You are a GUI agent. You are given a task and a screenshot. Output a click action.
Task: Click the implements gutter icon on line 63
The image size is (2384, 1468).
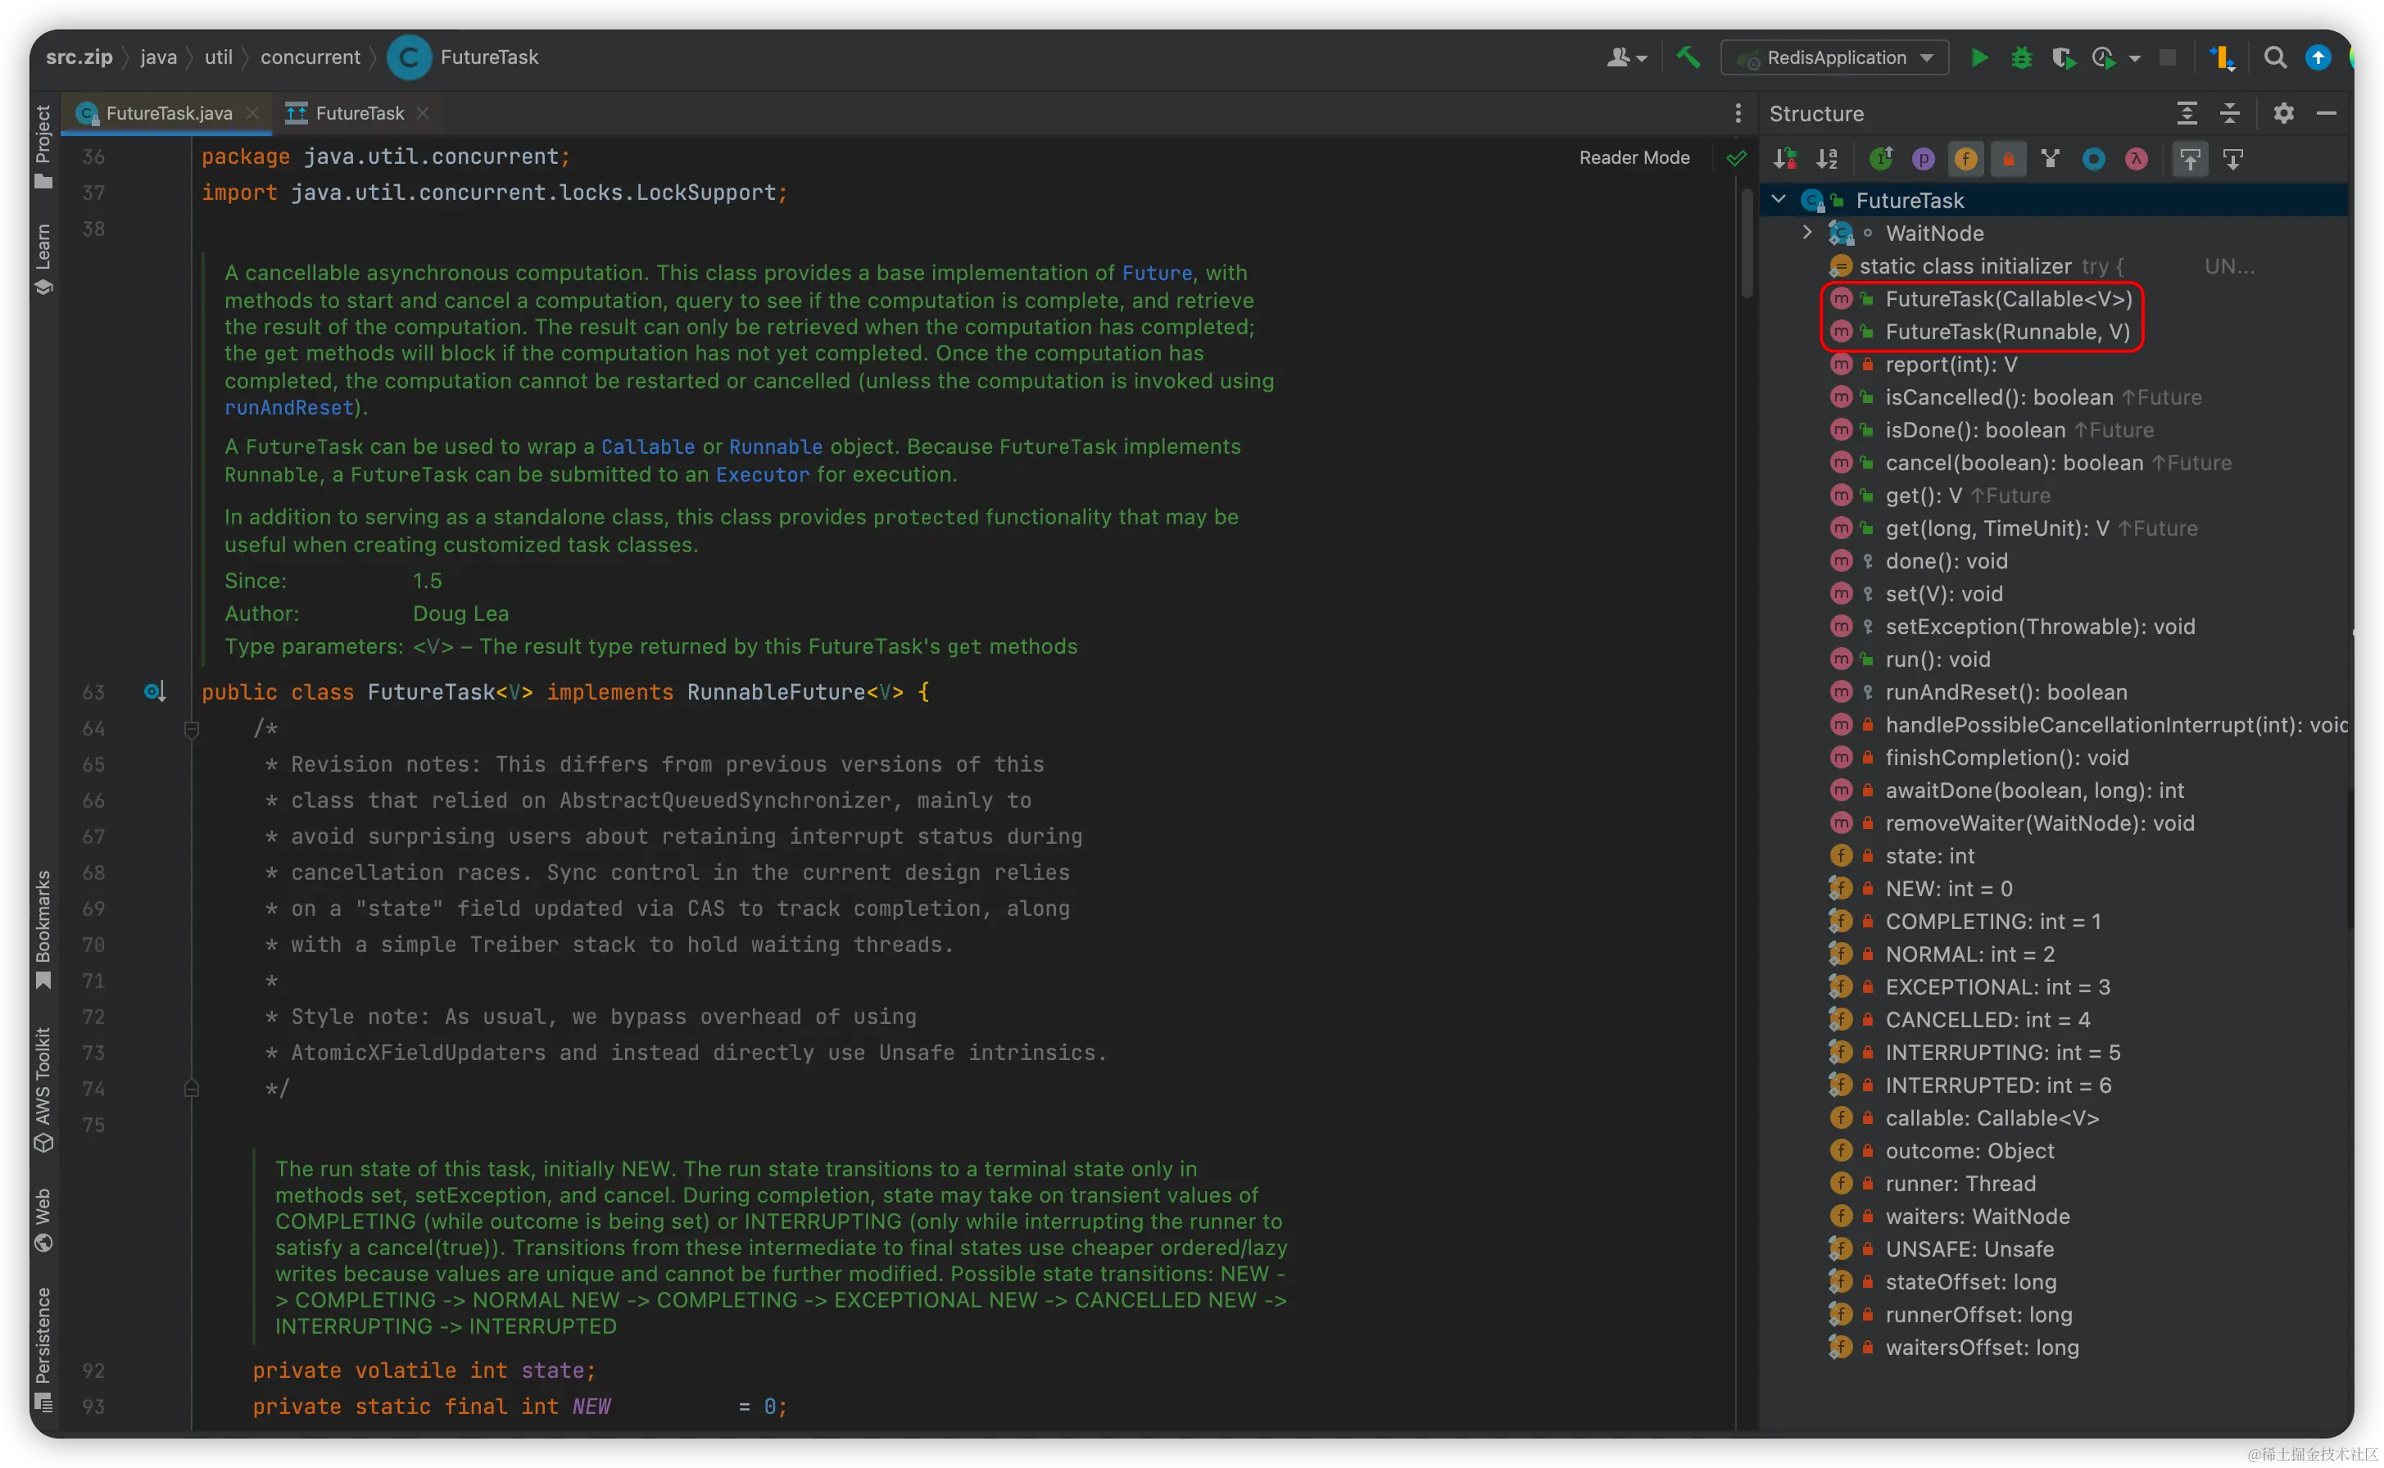click(156, 692)
